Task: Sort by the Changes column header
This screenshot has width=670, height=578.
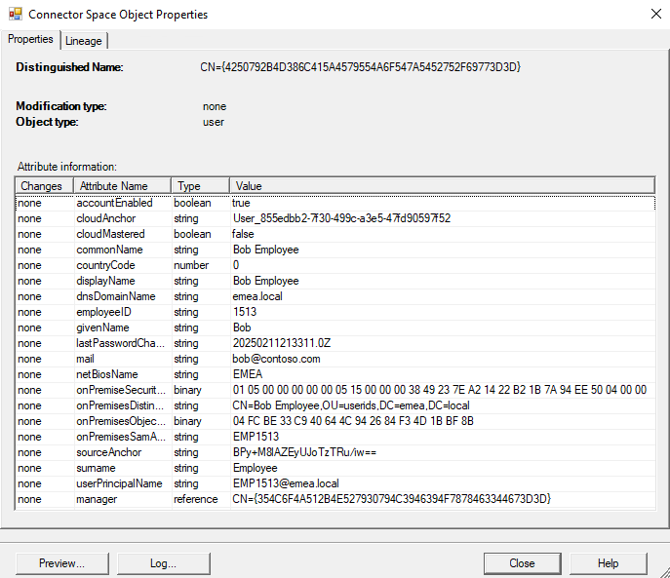Action: click(45, 186)
